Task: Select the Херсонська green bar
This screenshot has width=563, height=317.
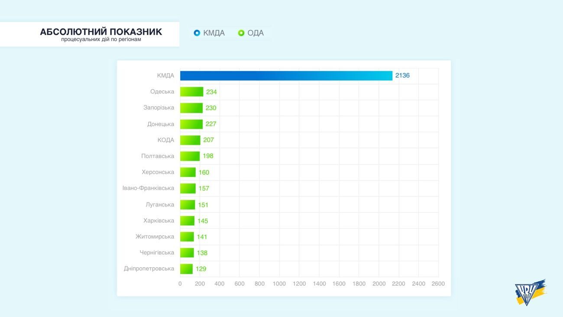Action: click(188, 172)
